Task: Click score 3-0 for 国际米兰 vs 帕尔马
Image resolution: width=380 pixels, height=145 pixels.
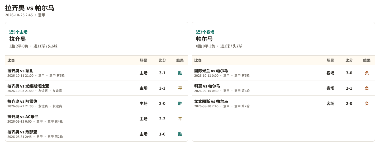Action: click(x=349, y=73)
